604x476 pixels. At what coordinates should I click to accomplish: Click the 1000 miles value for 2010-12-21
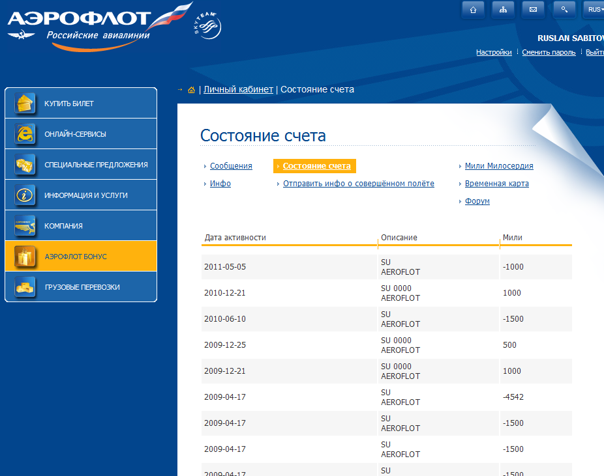point(512,293)
